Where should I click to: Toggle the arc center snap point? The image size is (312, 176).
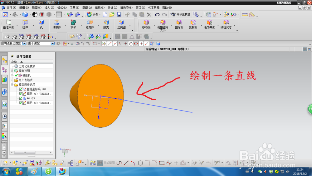pyautogui.click(x=130, y=44)
